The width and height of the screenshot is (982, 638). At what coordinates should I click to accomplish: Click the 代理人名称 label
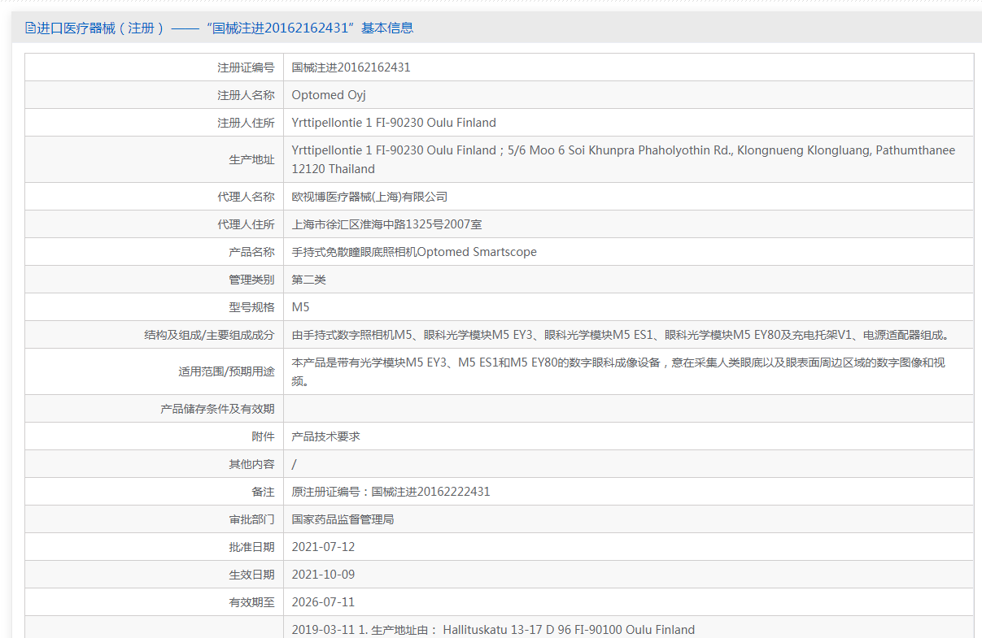pos(246,197)
